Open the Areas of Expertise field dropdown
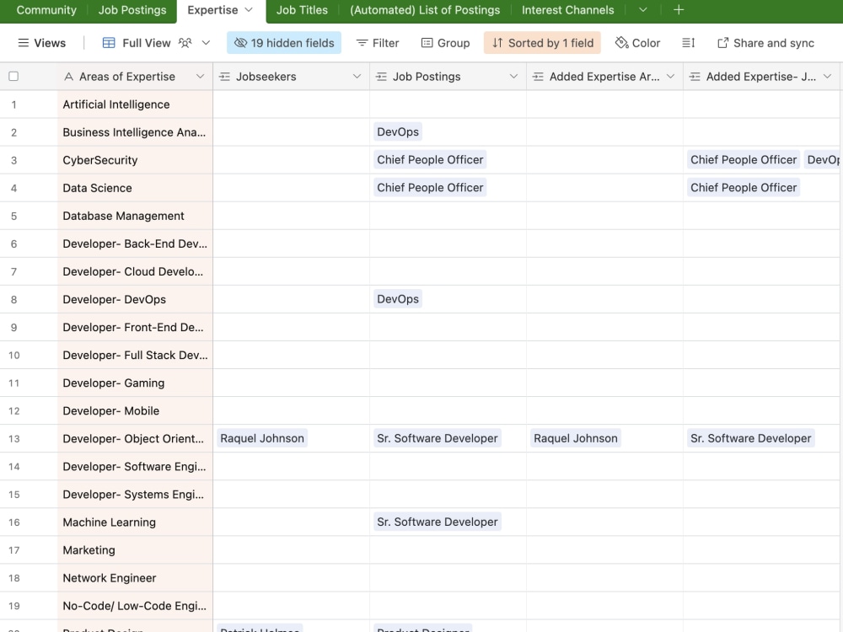The image size is (843, 632). [201, 76]
